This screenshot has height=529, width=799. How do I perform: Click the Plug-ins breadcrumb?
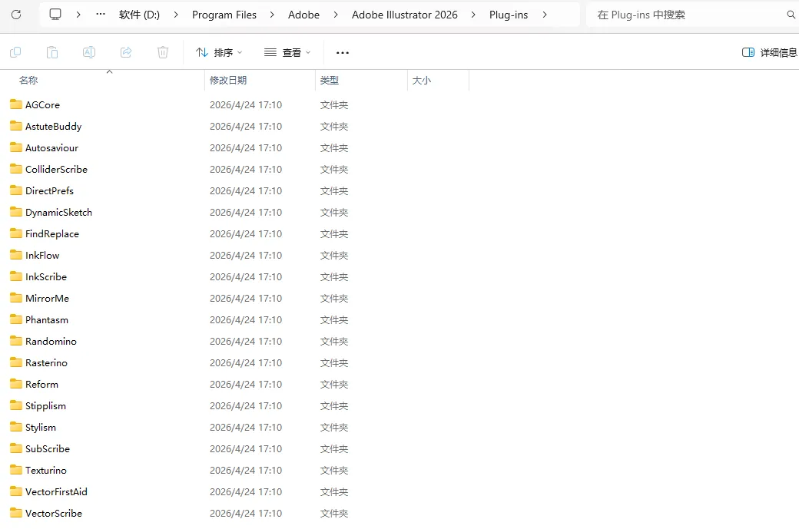(x=509, y=15)
